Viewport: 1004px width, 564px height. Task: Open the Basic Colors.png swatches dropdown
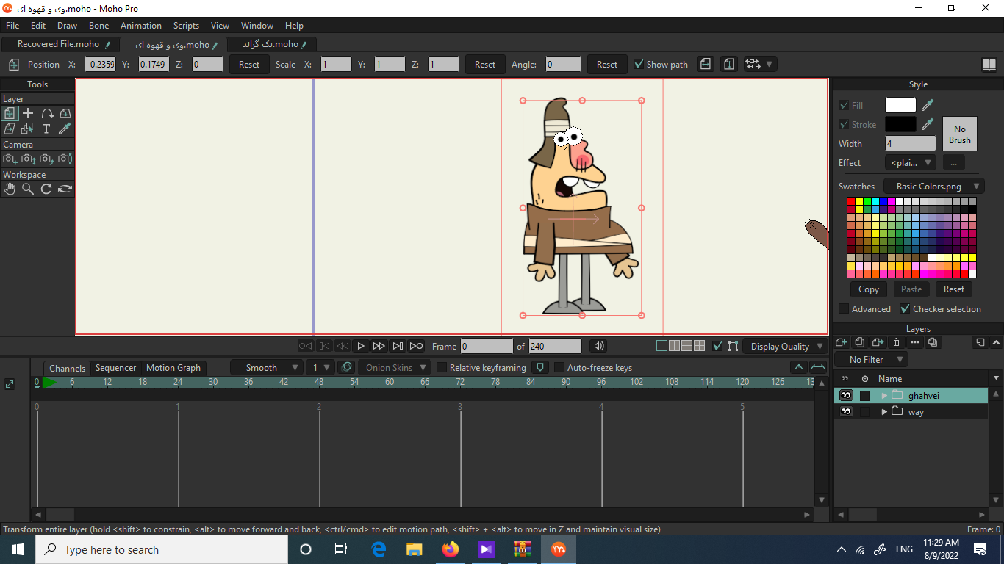pos(933,186)
